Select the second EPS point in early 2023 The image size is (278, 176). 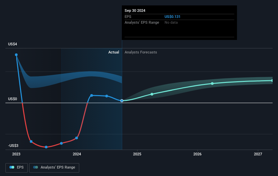pyautogui.click(x=31, y=141)
